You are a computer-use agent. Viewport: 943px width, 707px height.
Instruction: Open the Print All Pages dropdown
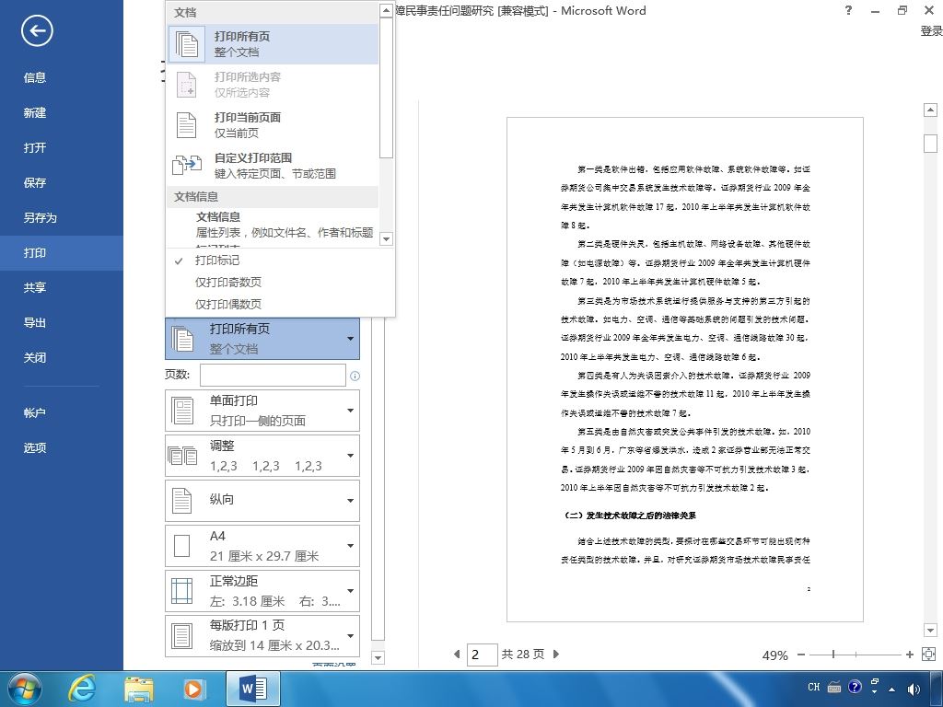point(262,339)
